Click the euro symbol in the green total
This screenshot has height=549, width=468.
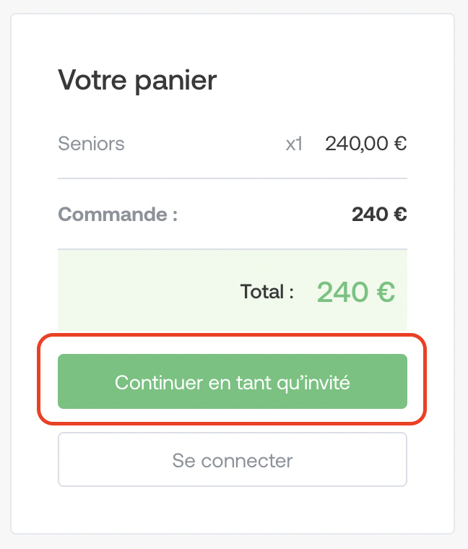[386, 292]
